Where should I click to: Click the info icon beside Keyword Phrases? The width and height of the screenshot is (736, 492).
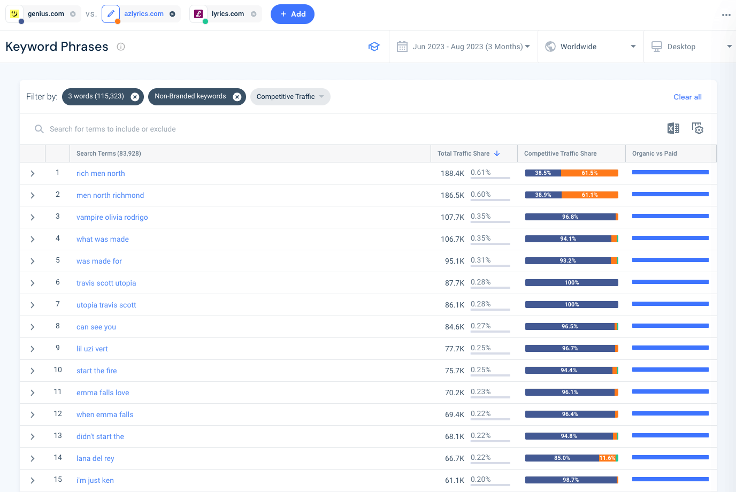click(121, 47)
